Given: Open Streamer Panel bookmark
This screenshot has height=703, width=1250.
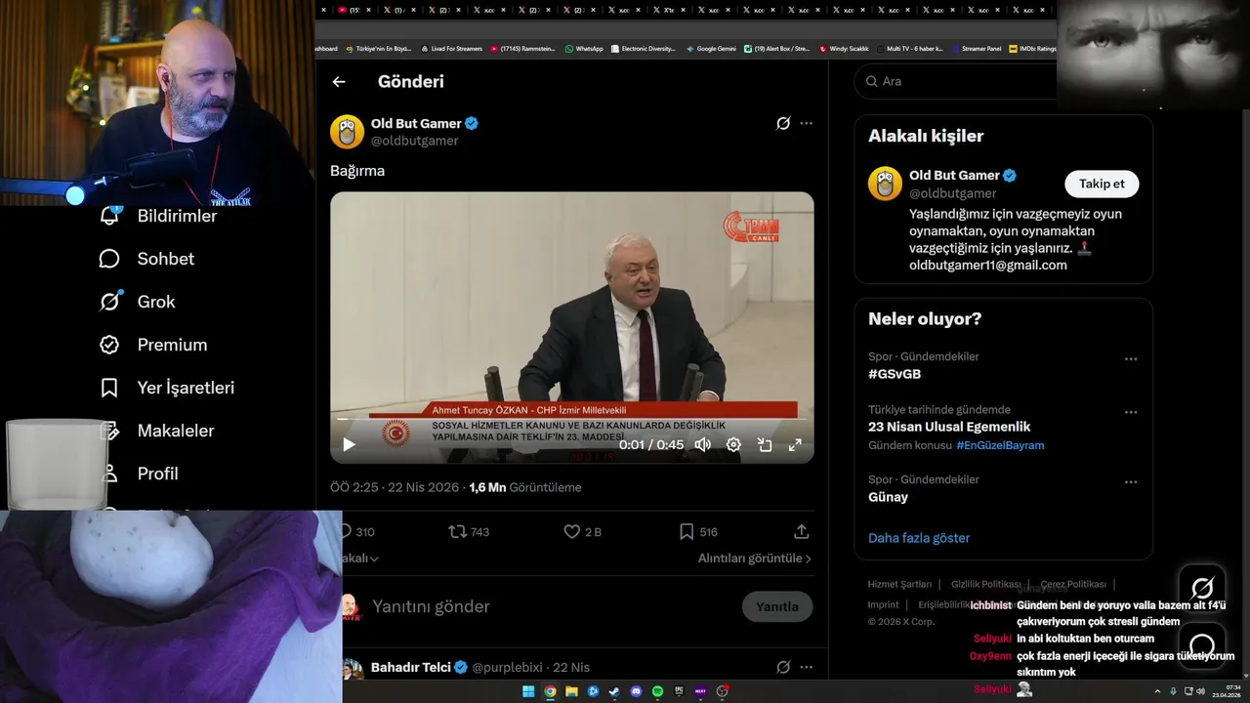Looking at the screenshot, I should (x=977, y=48).
